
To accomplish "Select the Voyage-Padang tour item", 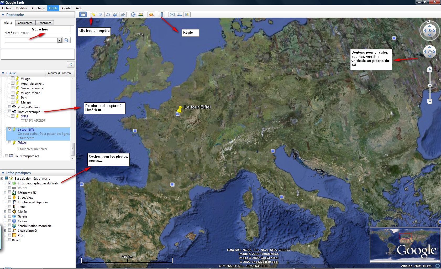I will tap(29, 107).
